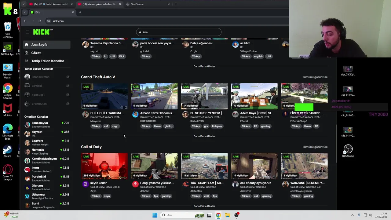Open followed channel aposuer1
The height and width of the screenshot is (220, 391).
pos(47,95)
